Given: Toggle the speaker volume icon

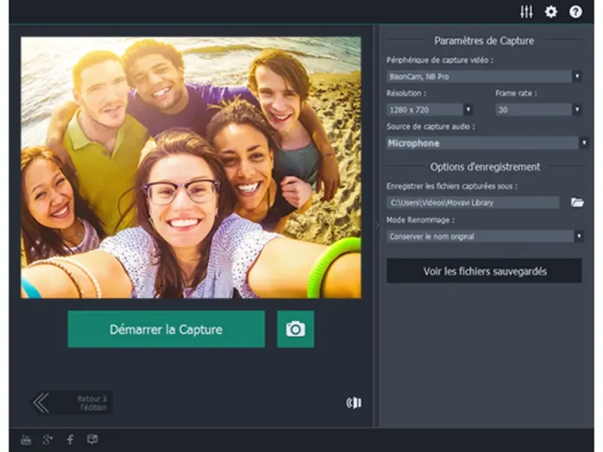Looking at the screenshot, I should 354,403.
